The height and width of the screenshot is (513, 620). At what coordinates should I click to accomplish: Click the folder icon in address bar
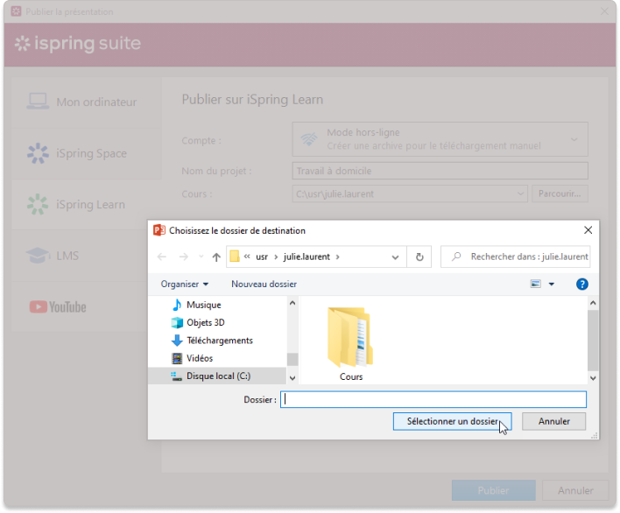coord(235,256)
